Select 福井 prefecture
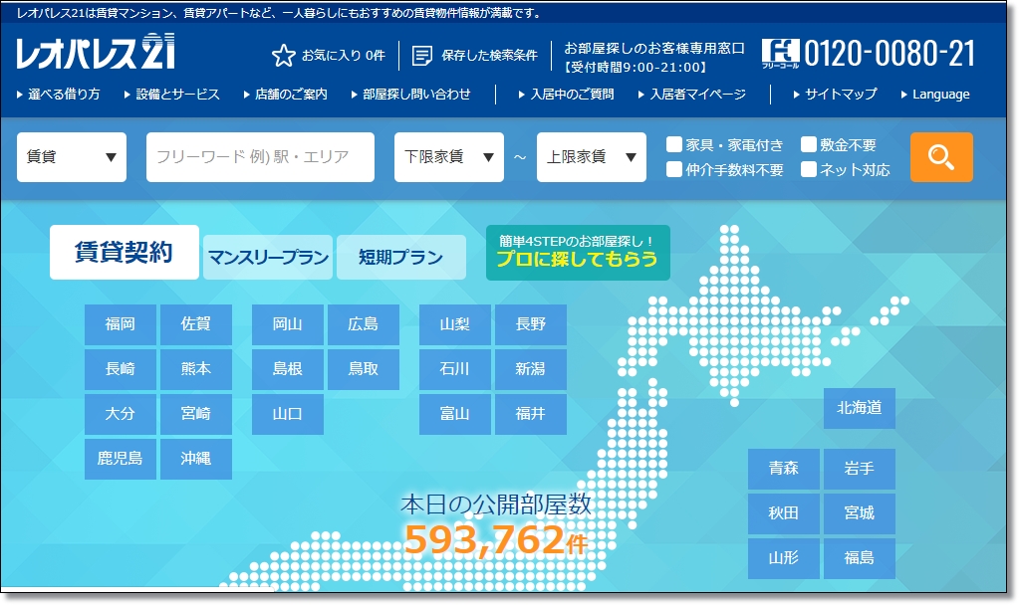Image resolution: width=1019 pixels, height=605 pixels. (531, 414)
